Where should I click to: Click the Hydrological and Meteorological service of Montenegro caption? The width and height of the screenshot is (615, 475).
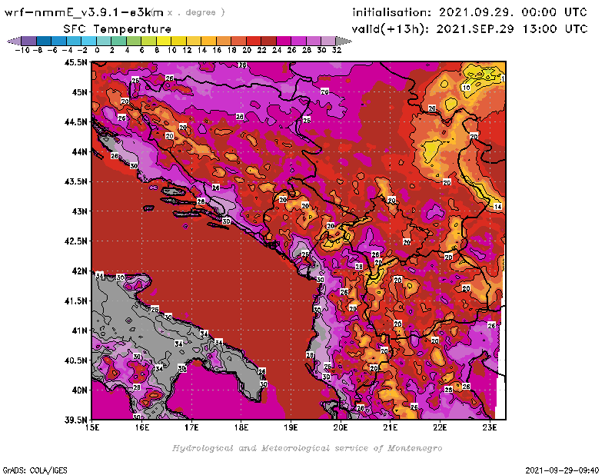[307, 448]
